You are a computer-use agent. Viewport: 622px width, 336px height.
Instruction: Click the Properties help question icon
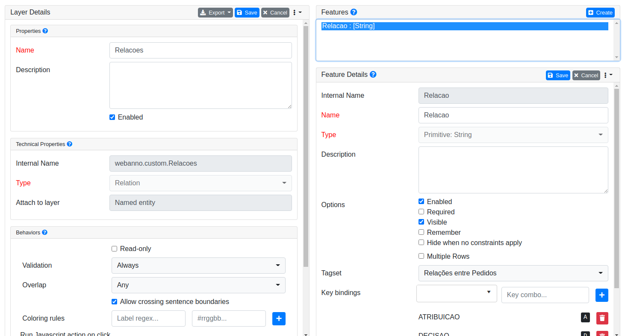pyautogui.click(x=45, y=31)
